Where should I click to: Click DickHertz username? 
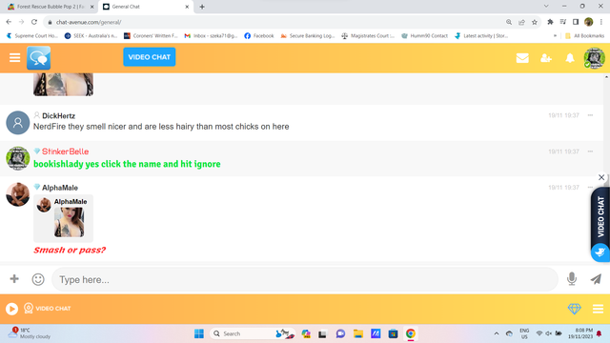click(x=58, y=116)
